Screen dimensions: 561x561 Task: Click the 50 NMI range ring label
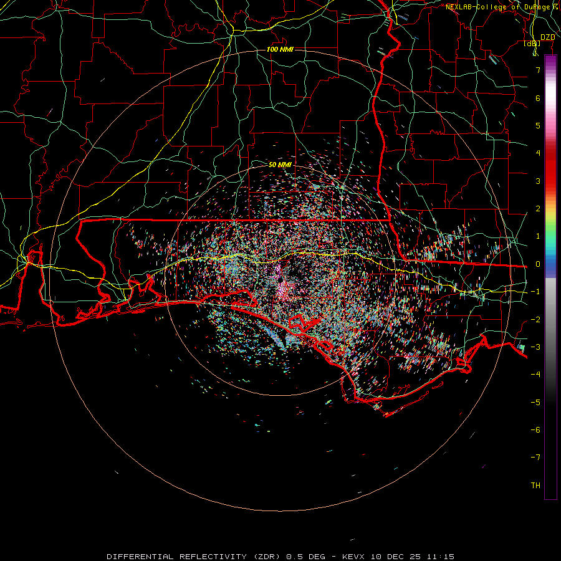tap(280, 165)
